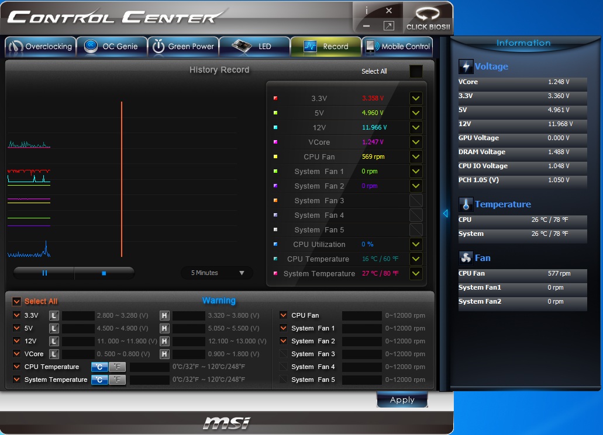This screenshot has height=435, width=603.
Task: Click the yellow CPU Fan color swatch
Action: click(x=275, y=156)
